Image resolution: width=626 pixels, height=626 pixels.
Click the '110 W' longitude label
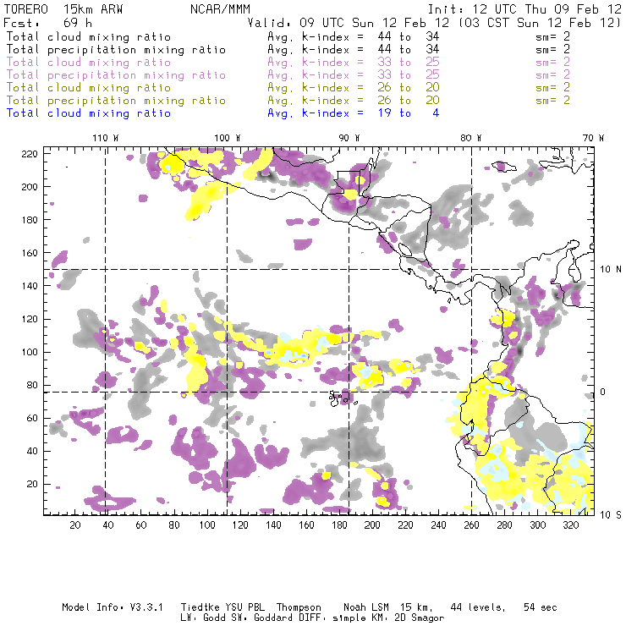106,138
